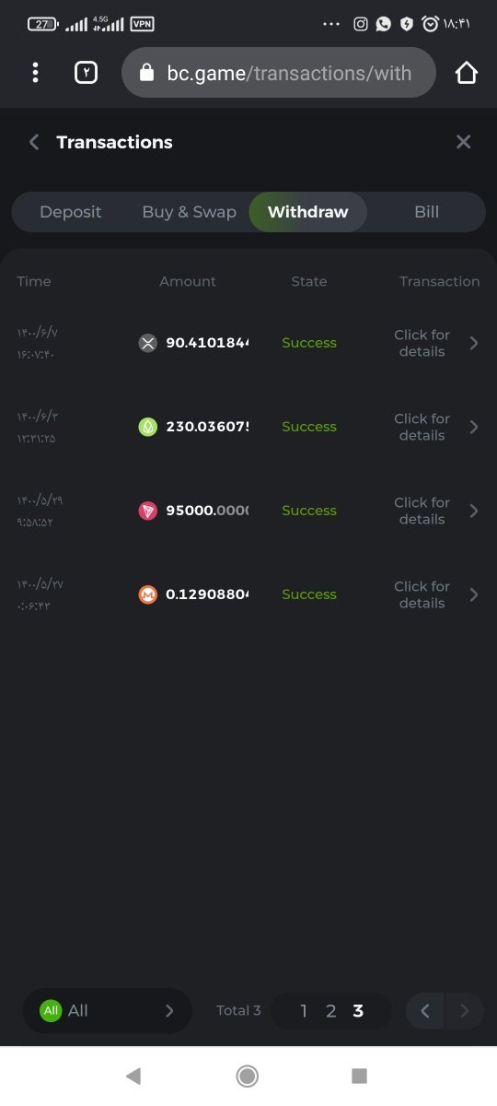497x1106 pixels.
Task: Open details for the 90.41 withdrawal
Action: pyautogui.click(x=422, y=343)
